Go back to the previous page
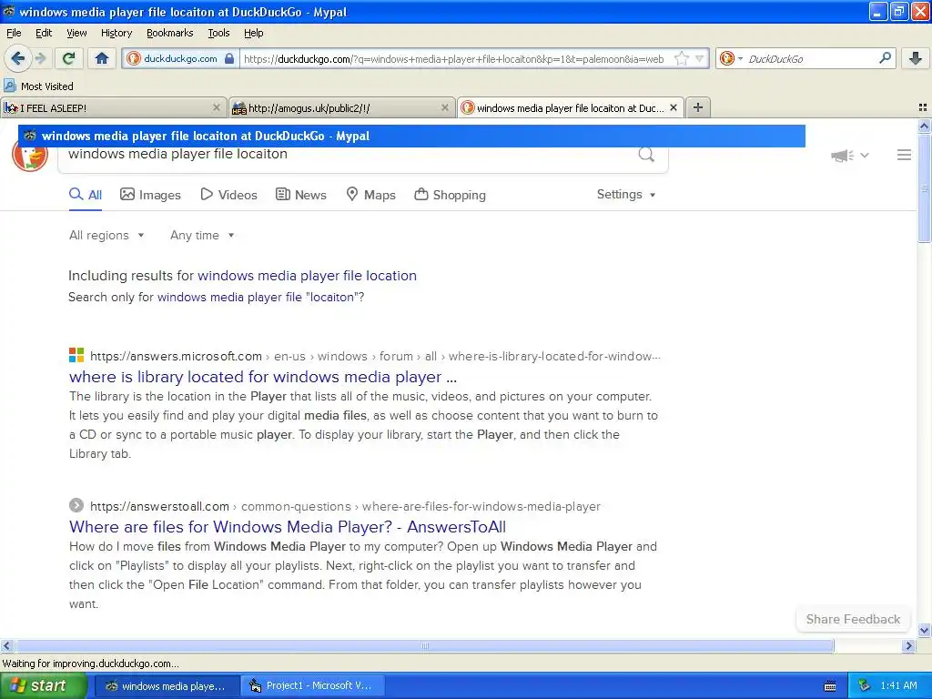The width and height of the screenshot is (932, 699). [x=17, y=58]
